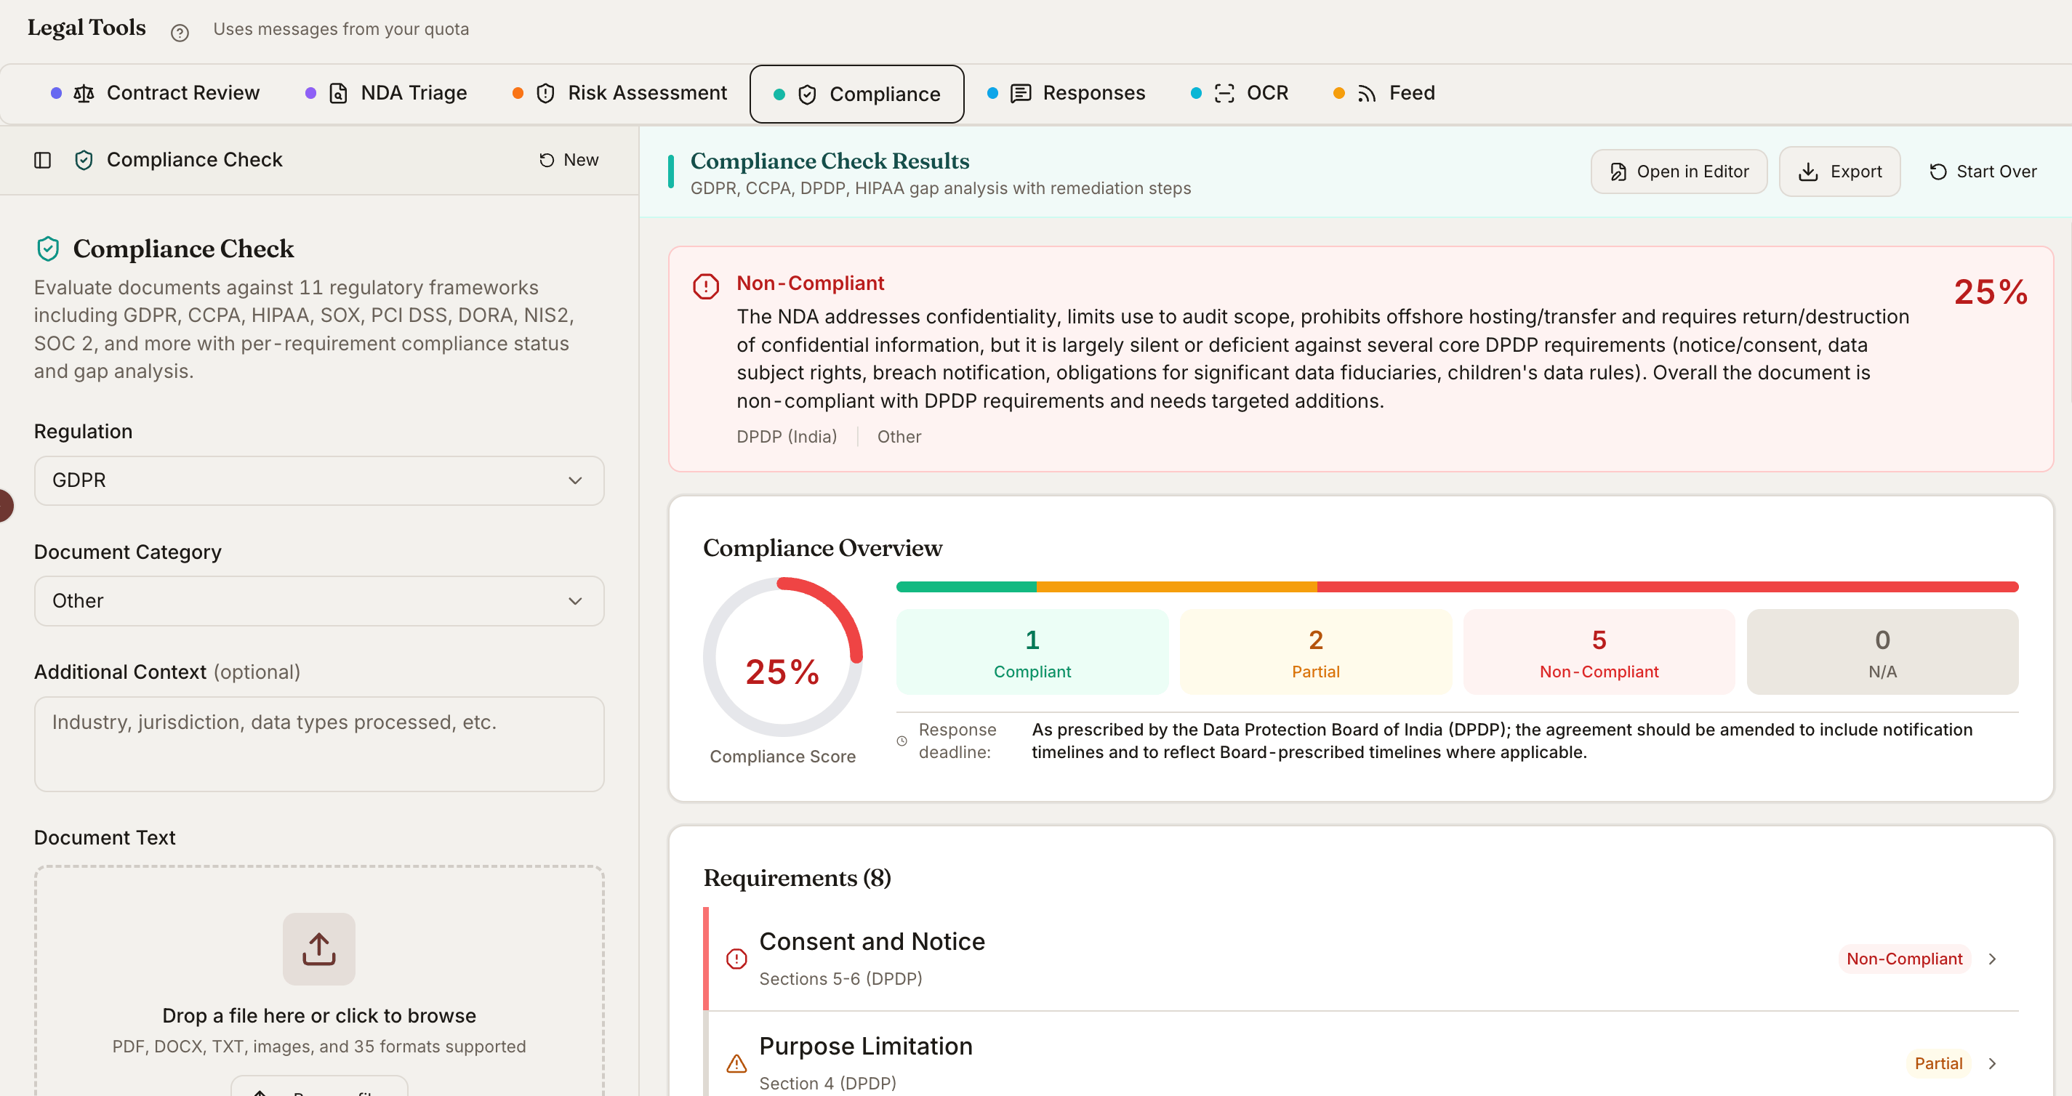This screenshot has width=2072, height=1096.
Task: Click the help question mark icon beside Legal Tools
Action: (x=180, y=32)
